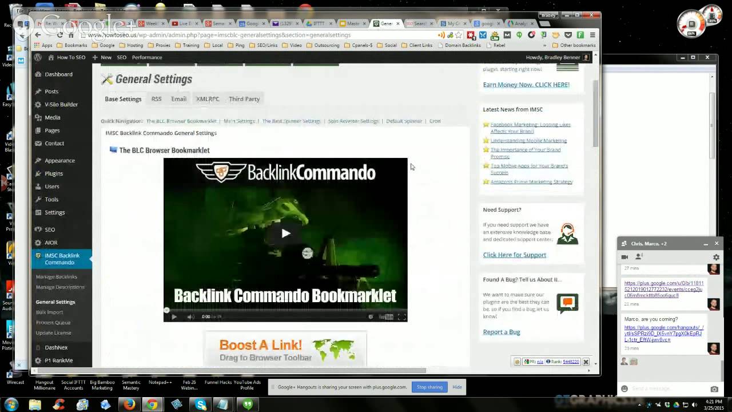This screenshot has height=412, width=732.
Task: Switch to the Third Party tab
Action: click(244, 99)
